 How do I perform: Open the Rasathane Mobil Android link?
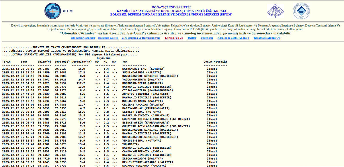click(x=233, y=38)
